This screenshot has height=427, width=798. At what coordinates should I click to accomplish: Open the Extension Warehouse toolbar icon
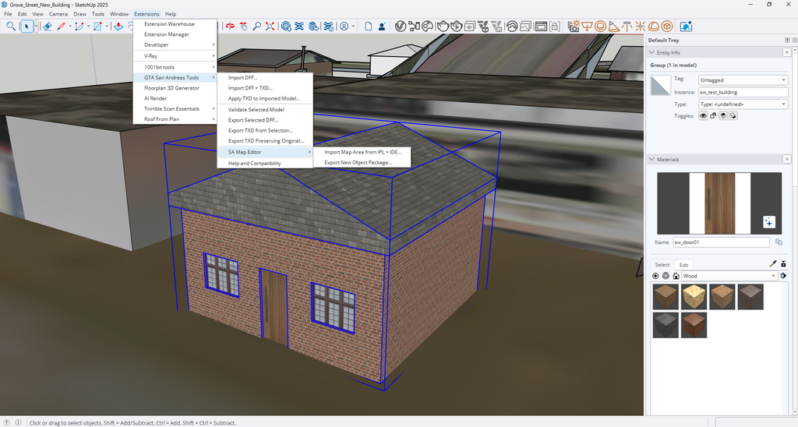point(299,26)
